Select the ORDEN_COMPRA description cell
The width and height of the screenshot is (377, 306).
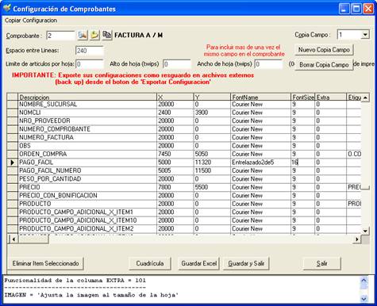click(x=87, y=154)
